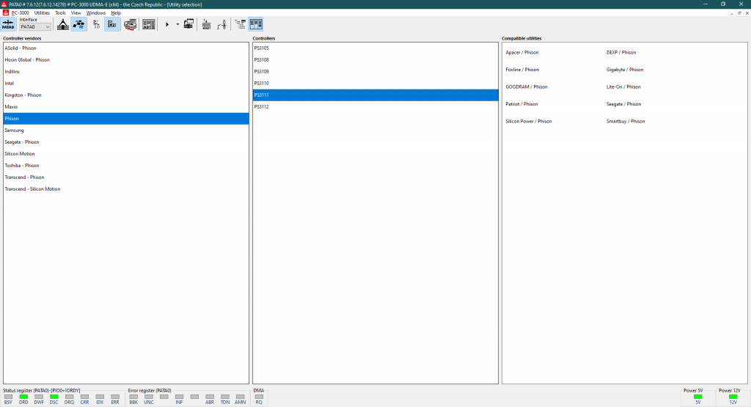Open the Utilities menu
Viewport: 751px width, 407px height.
tap(42, 12)
